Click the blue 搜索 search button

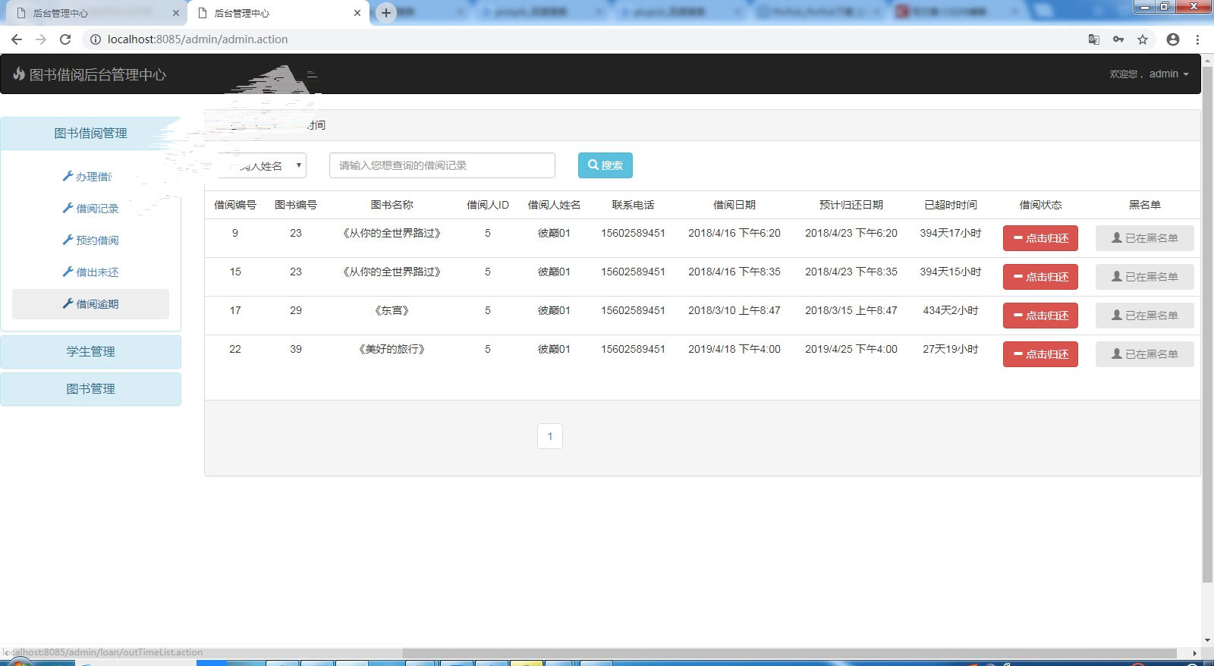605,165
